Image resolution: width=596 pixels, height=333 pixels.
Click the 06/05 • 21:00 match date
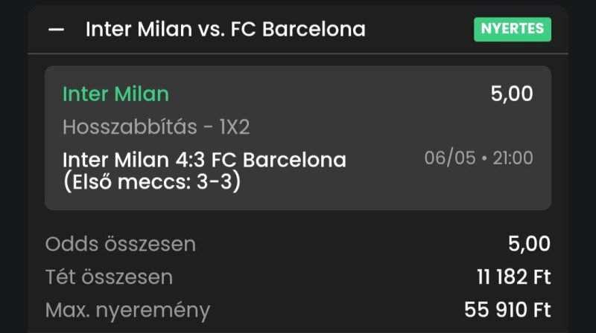pos(478,158)
